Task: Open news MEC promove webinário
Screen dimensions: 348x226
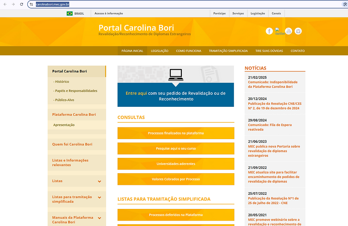Action: point(274,222)
